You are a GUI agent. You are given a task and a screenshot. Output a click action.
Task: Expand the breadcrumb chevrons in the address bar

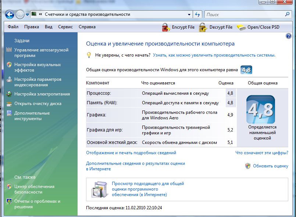pyautogui.click(x=40, y=14)
